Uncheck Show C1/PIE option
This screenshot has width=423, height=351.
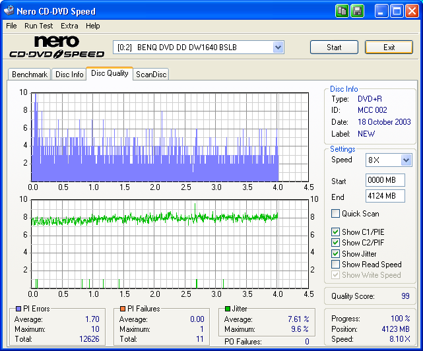pos(336,232)
